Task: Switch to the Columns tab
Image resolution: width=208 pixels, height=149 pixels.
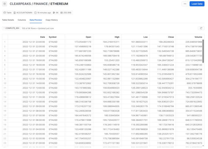Action: [x=22, y=20]
